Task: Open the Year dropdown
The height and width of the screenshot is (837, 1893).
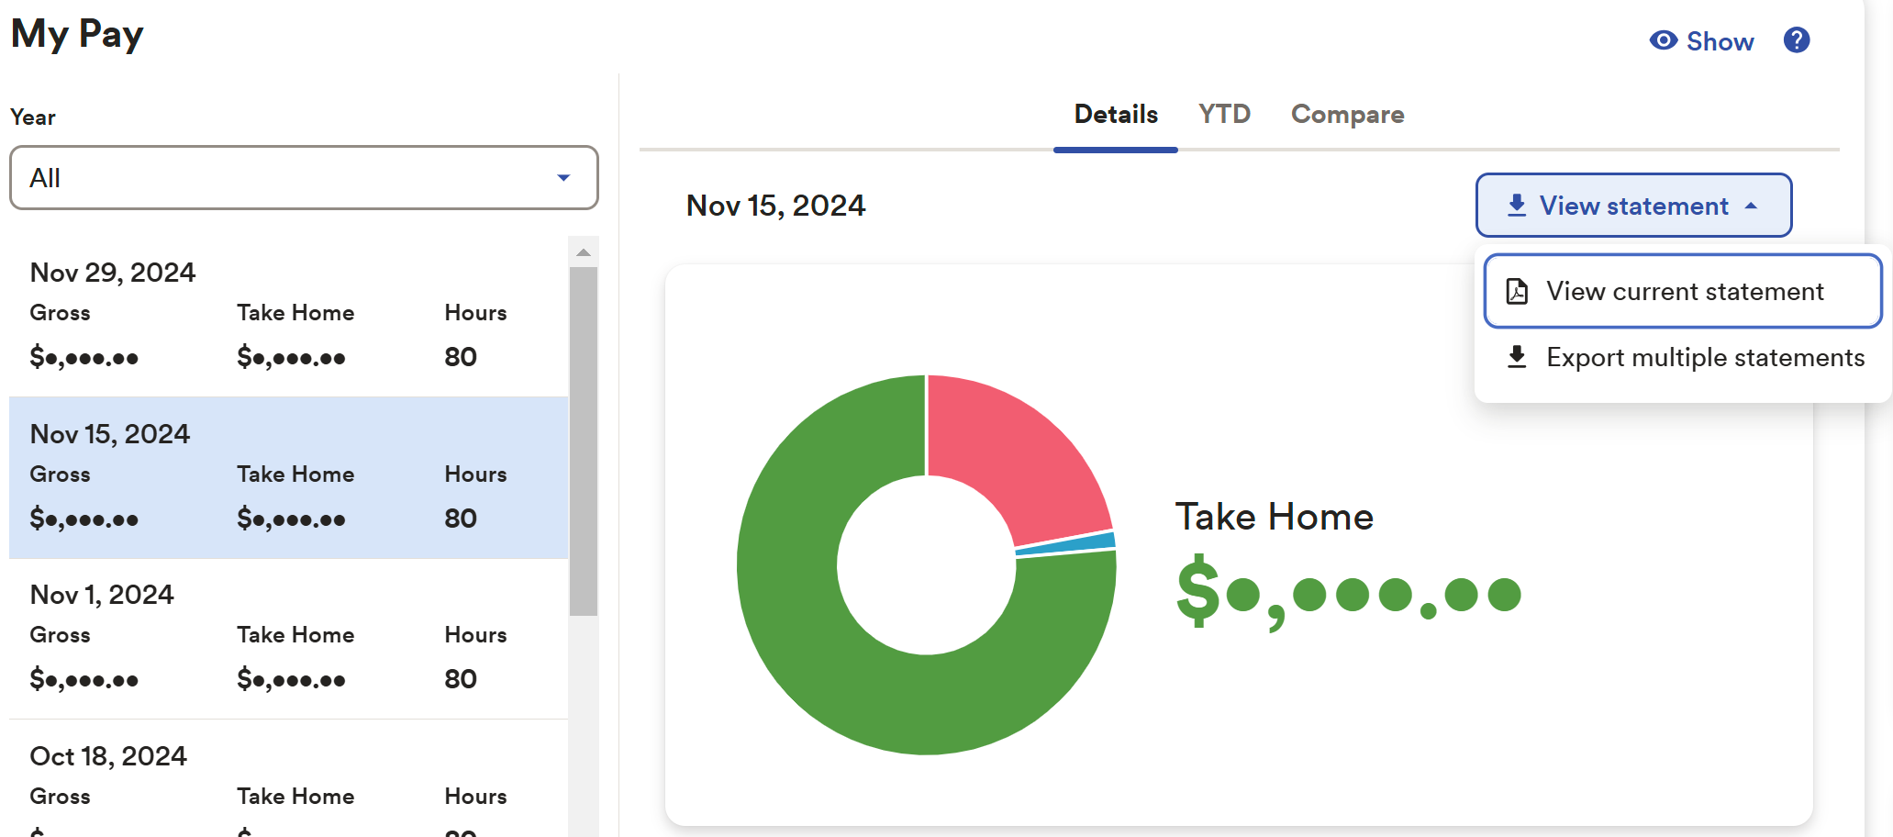Action: [x=304, y=177]
